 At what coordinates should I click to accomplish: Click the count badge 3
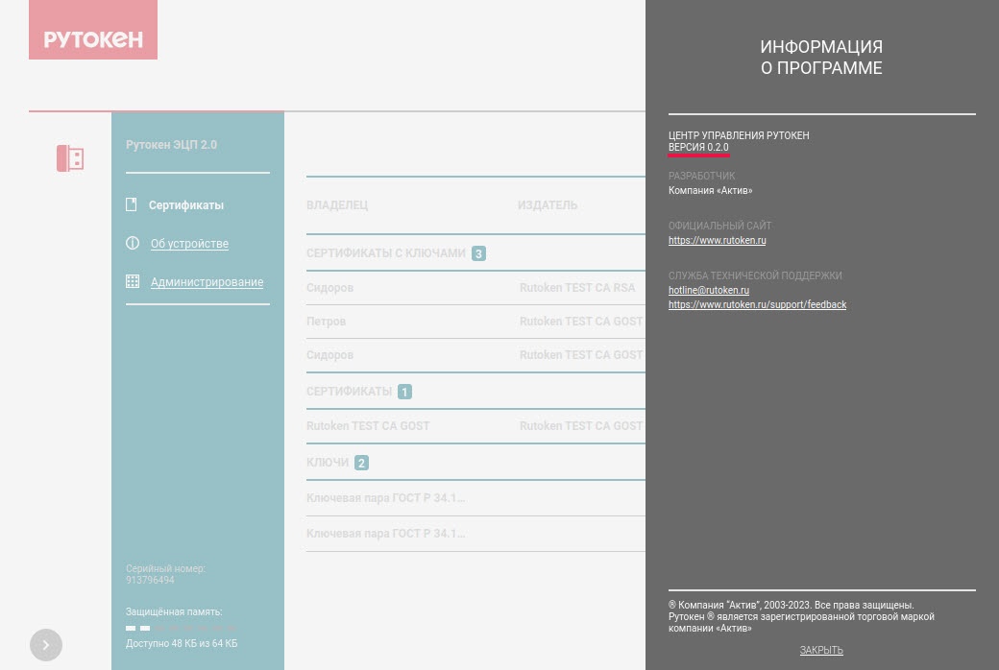tap(478, 253)
